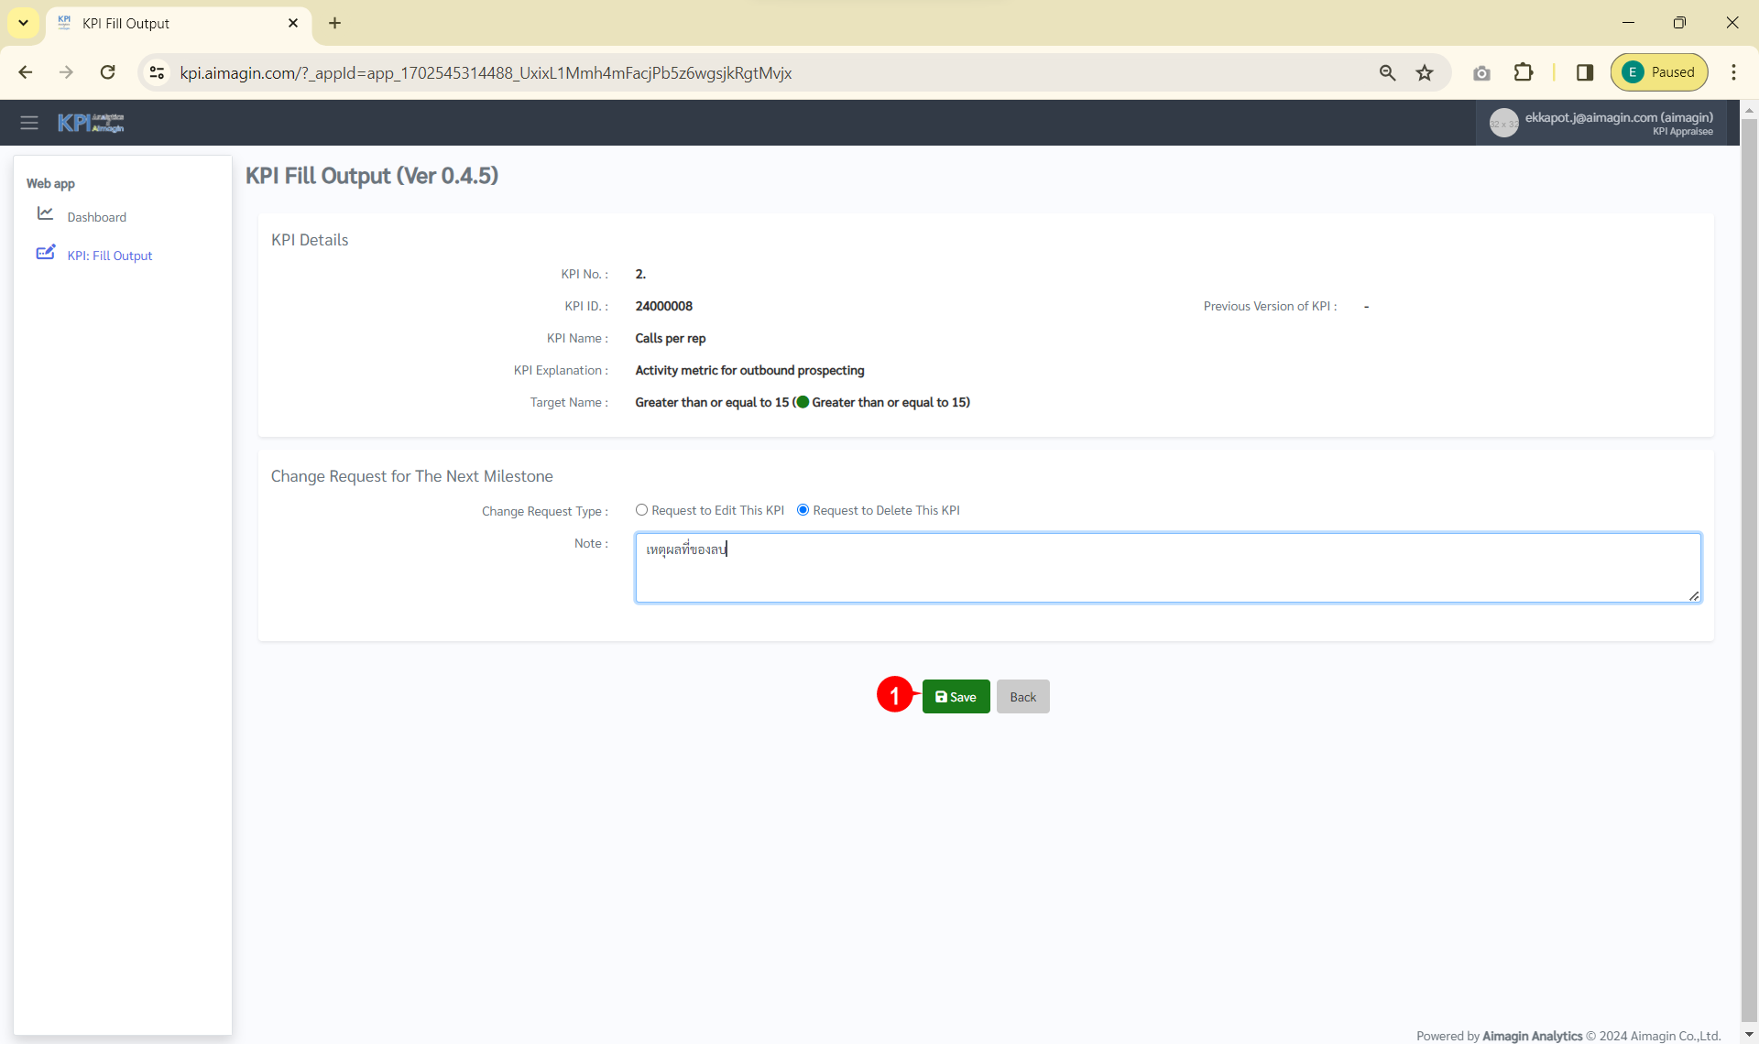Click the camera screenshot extension icon
The width and height of the screenshot is (1759, 1044).
tap(1481, 73)
